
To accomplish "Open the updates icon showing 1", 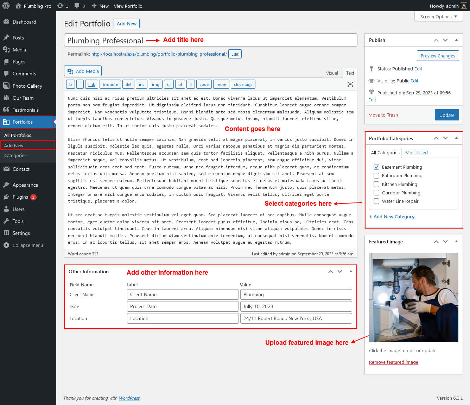I will tap(60, 6).
